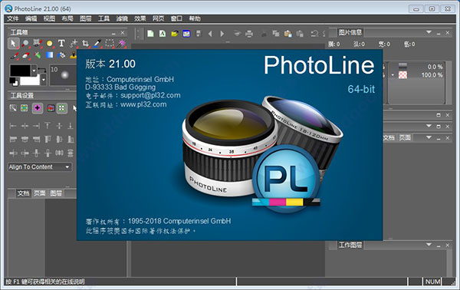Expand options arrow of right 文档 页面 panel
The image size is (460, 290).
coord(429,137)
